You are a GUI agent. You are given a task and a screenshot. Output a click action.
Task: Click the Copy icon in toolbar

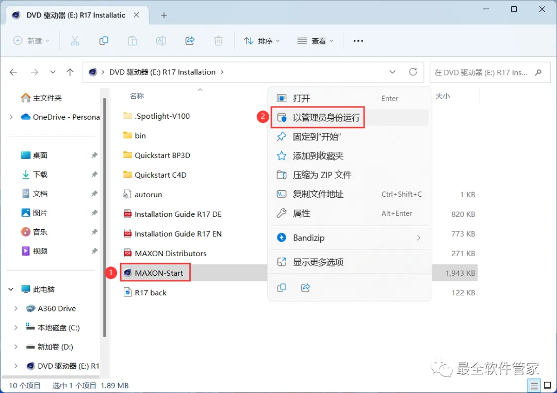(x=104, y=41)
